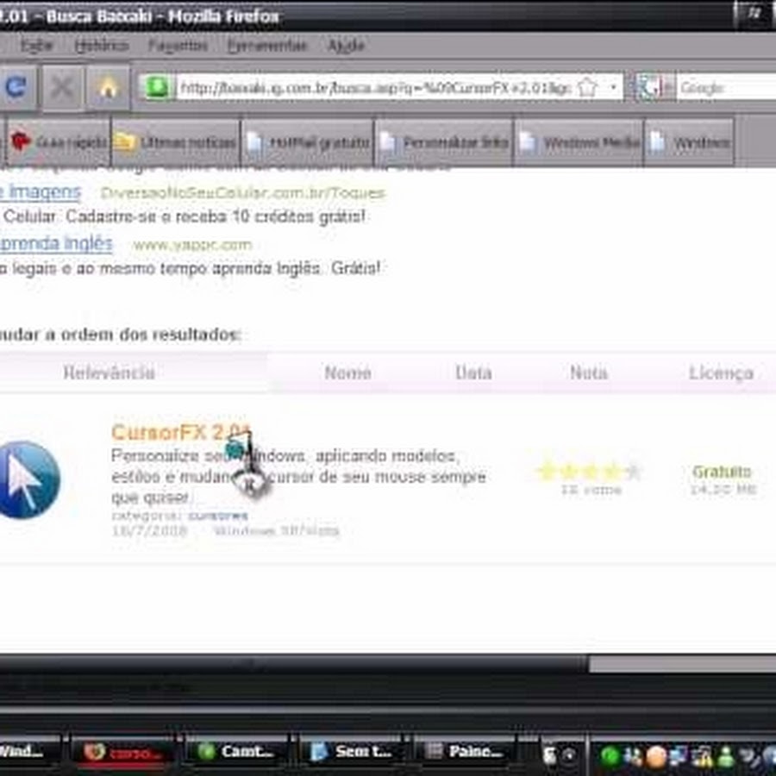
Task: Click the DiversaoNoSeuCelular.com.br/Toques address
Action: [242, 193]
